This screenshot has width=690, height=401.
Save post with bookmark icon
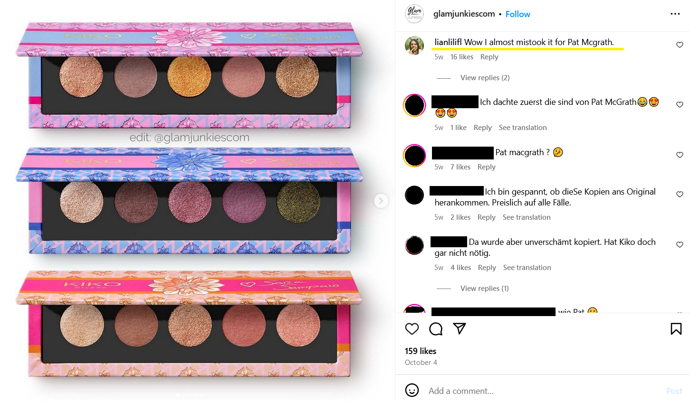coord(676,329)
